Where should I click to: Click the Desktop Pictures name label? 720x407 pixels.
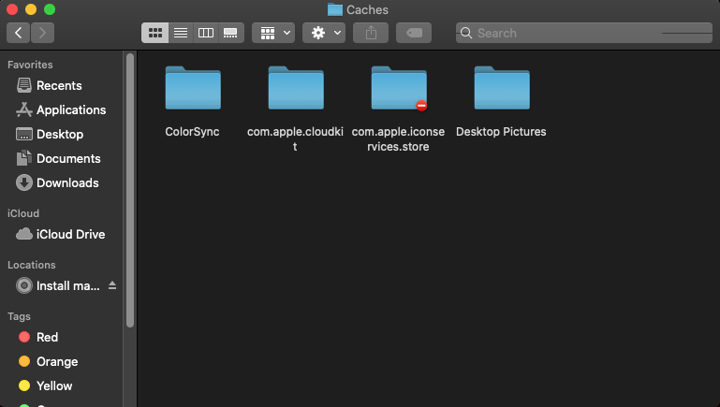click(x=501, y=132)
